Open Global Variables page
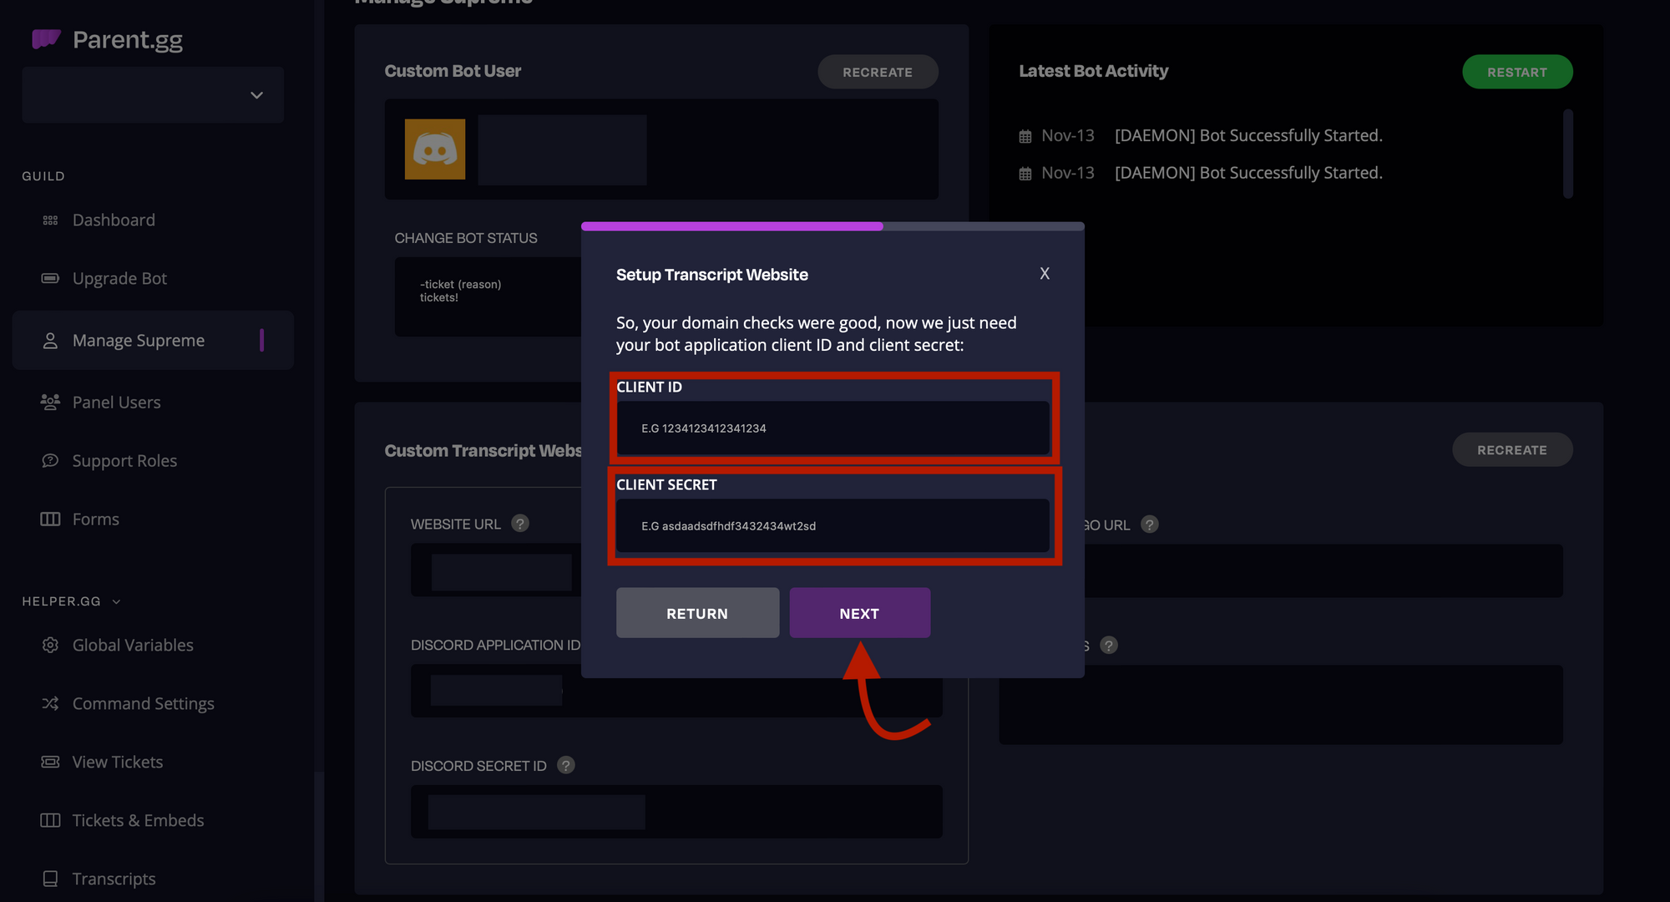The height and width of the screenshot is (902, 1670). 133,645
